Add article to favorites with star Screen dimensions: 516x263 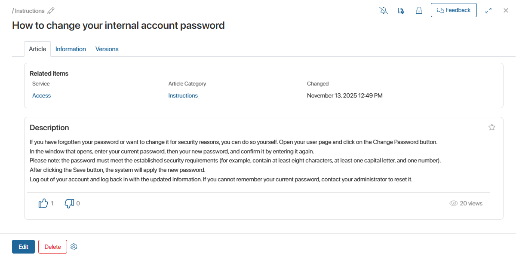[492, 127]
